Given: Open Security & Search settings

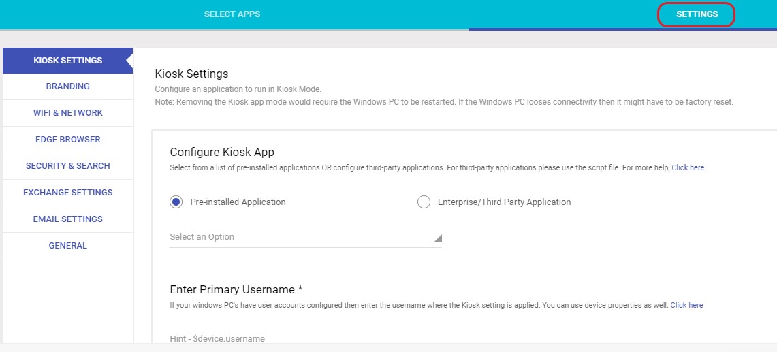Looking at the screenshot, I should pyautogui.click(x=68, y=166).
